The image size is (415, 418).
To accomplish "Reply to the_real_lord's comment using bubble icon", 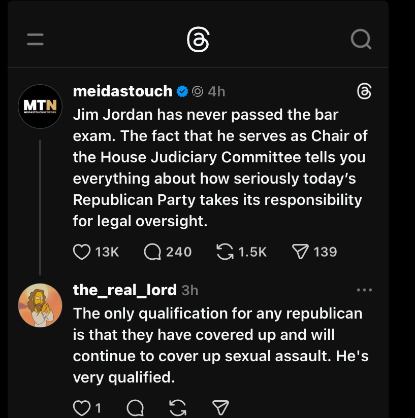I will (135, 407).
